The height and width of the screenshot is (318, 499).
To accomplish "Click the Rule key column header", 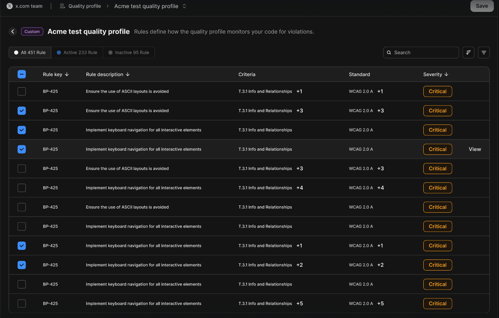I will click(x=52, y=74).
